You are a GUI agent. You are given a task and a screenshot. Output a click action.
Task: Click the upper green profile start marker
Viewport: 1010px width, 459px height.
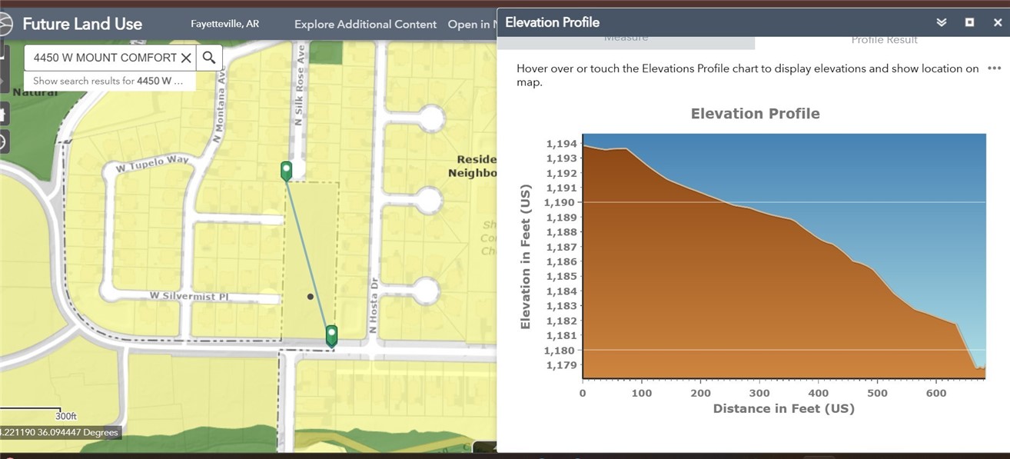coord(286,170)
